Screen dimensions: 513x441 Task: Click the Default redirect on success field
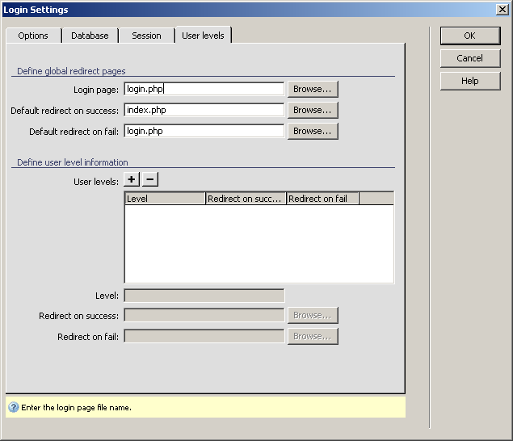tap(204, 110)
